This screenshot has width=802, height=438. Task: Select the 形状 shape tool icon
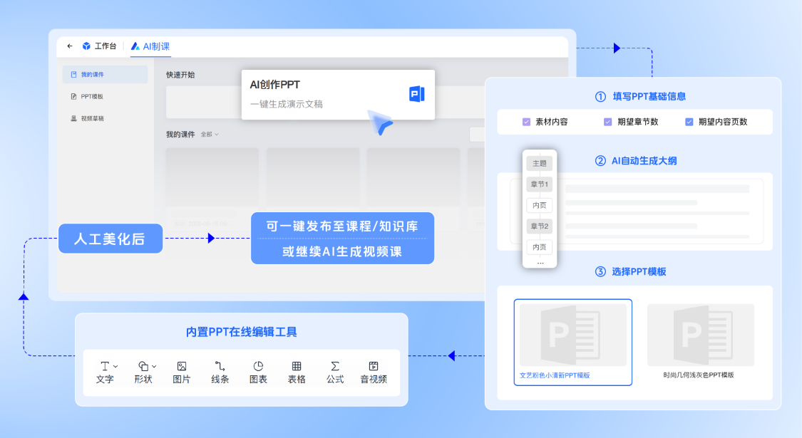coord(143,366)
